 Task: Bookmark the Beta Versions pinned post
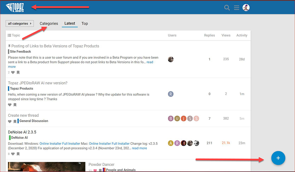click(18, 72)
